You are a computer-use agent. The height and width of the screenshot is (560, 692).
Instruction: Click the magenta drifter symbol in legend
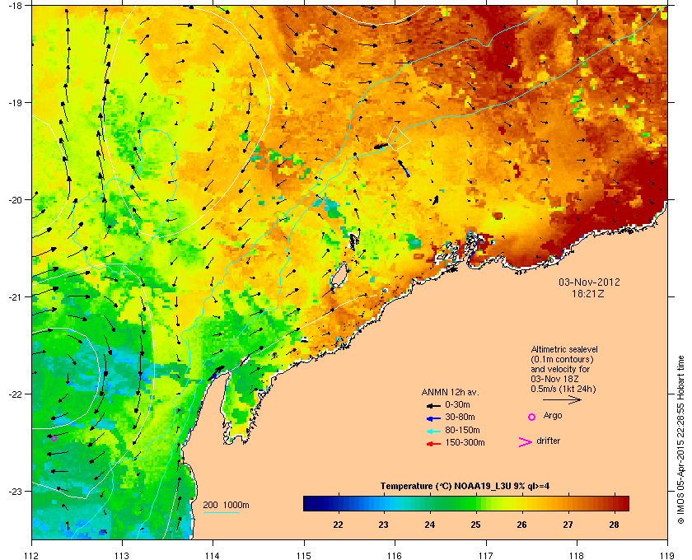pos(525,442)
